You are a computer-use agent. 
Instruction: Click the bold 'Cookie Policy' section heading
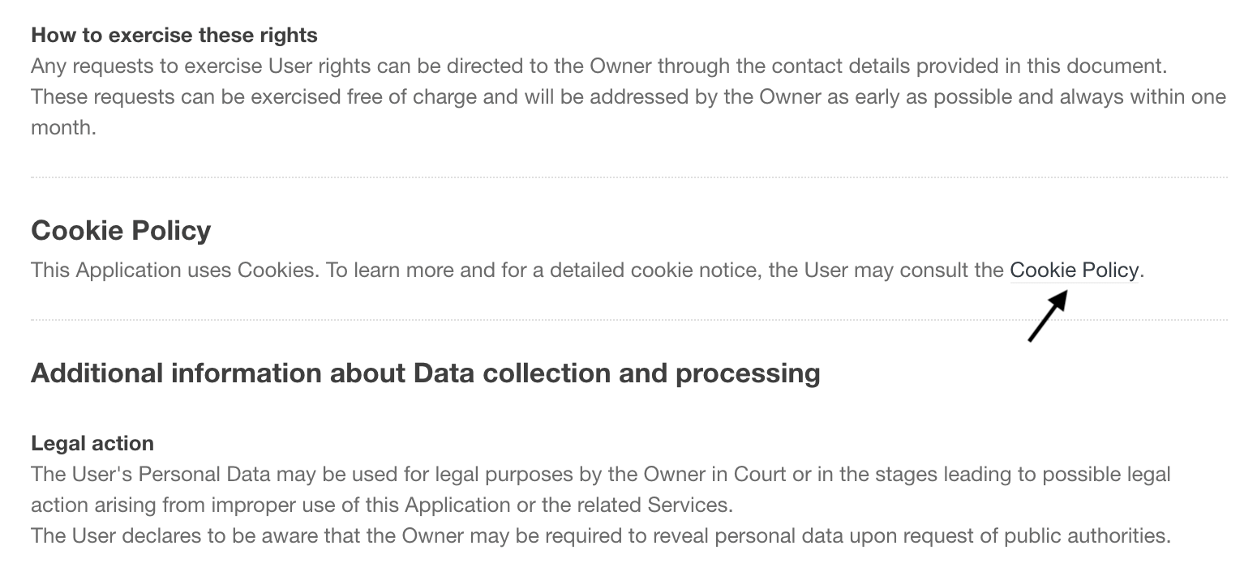[x=121, y=231]
